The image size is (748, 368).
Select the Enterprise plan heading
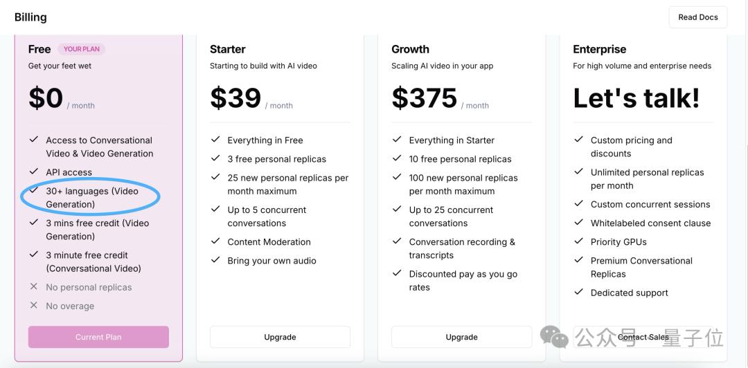[x=599, y=49]
